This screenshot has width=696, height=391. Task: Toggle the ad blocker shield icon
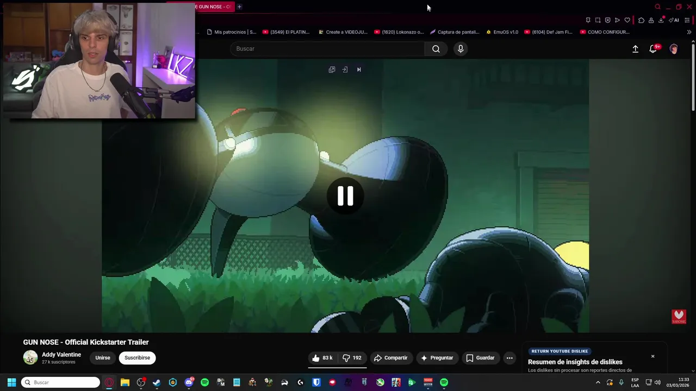click(x=607, y=20)
